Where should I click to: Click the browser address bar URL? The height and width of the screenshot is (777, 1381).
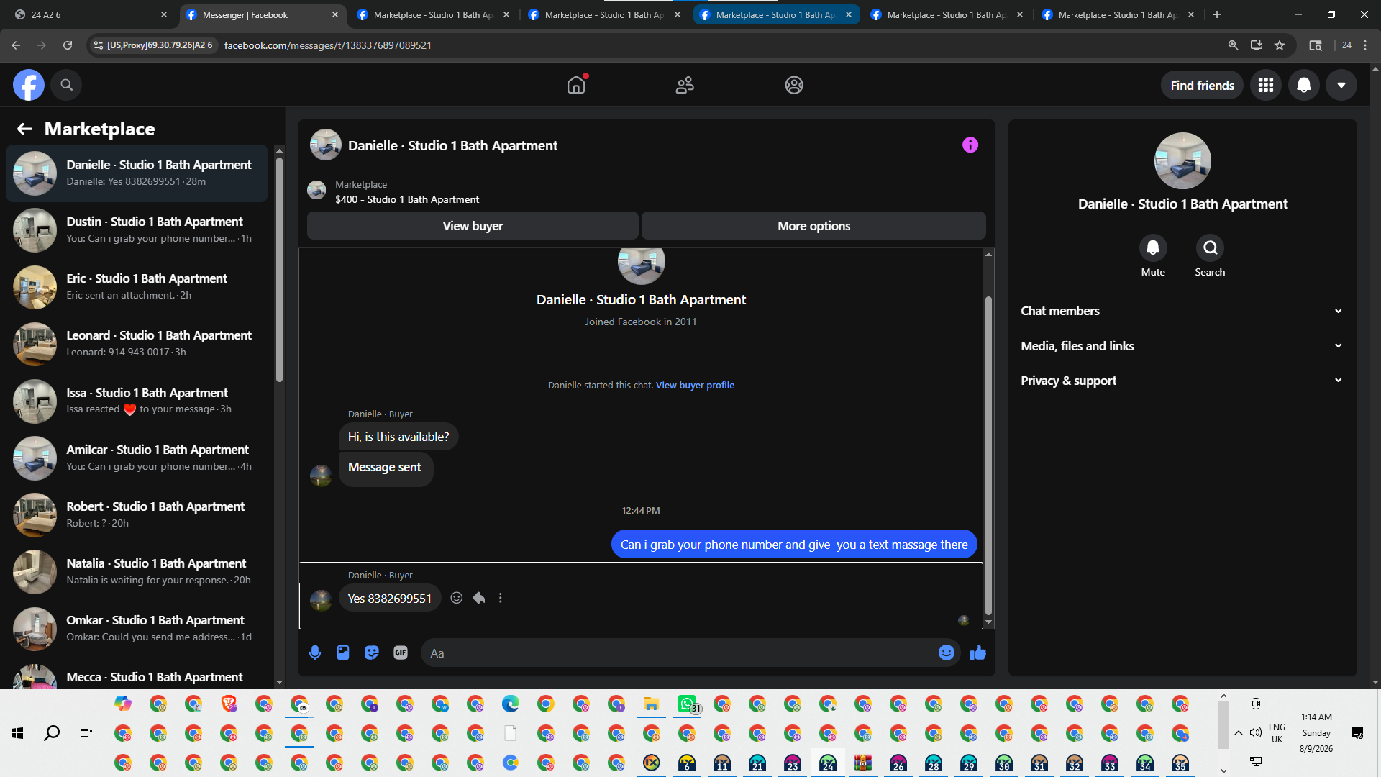point(328,45)
